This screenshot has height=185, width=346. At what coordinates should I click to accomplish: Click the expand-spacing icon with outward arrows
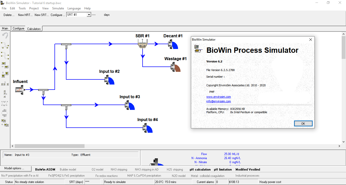pos(5,103)
